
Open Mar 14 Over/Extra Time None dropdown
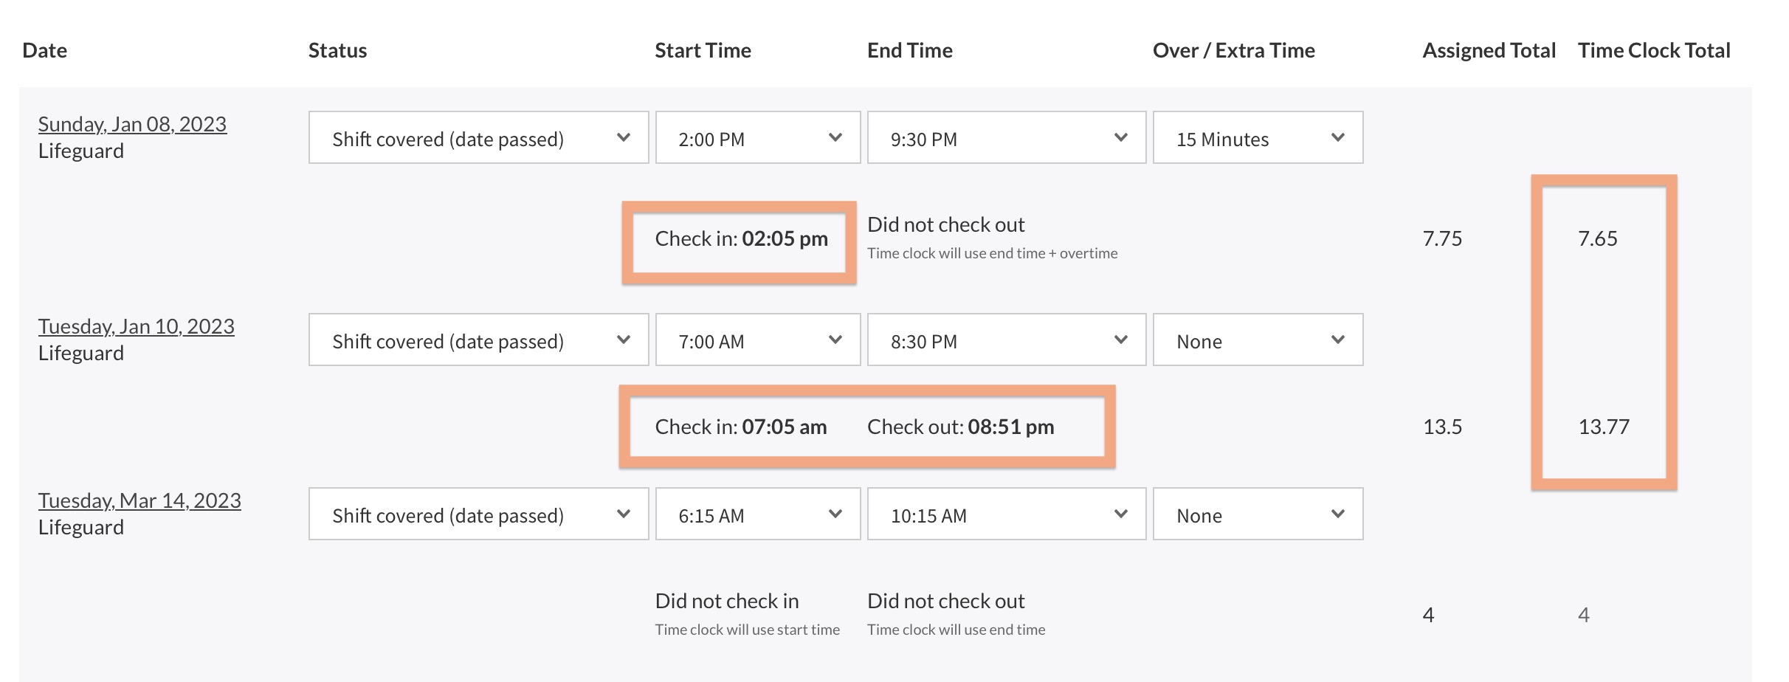pyautogui.click(x=1258, y=514)
